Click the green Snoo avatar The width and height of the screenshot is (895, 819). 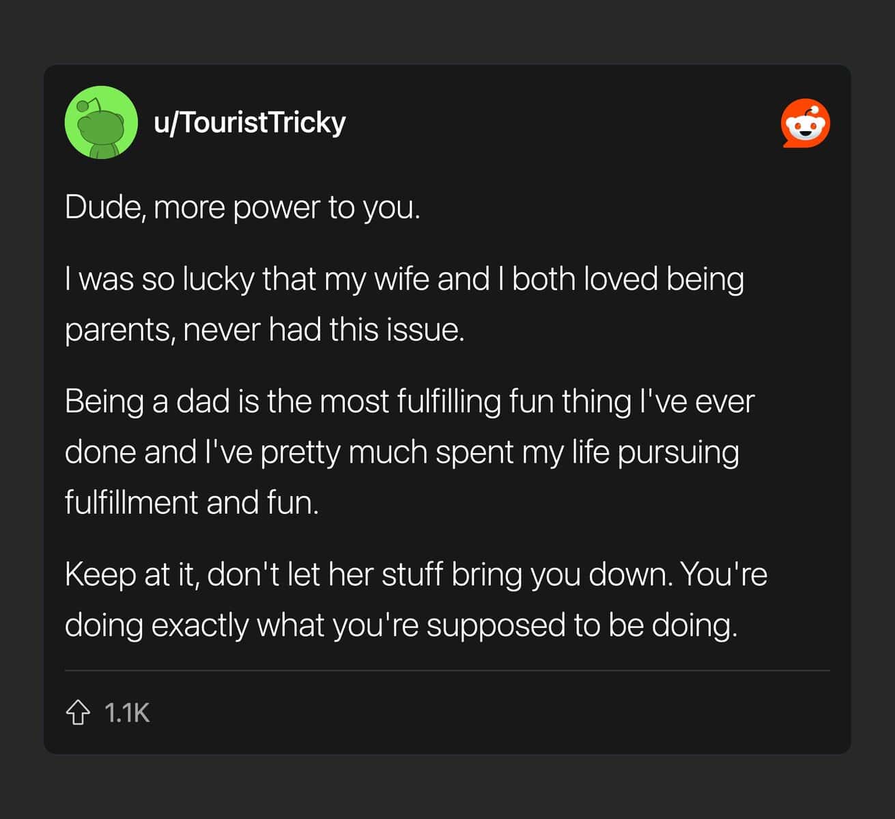pyautogui.click(x=101, y=123)
